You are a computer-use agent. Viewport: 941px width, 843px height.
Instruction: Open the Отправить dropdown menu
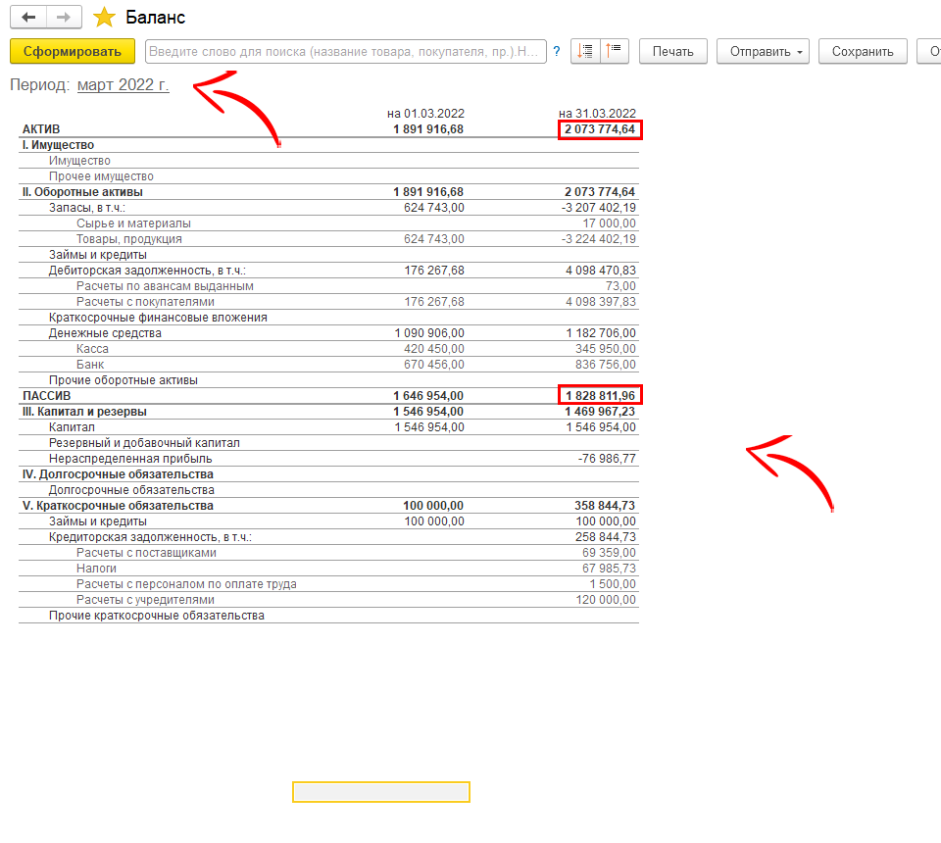(x=762, y=52)
